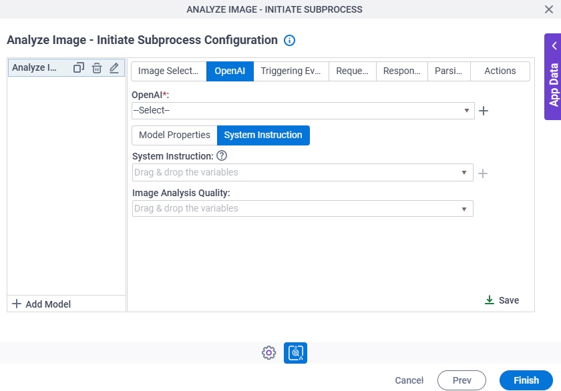Expand the System Instruction dropdown arrow
The image size is (561, 391).
pyautogui.click(x=464, y=173)
